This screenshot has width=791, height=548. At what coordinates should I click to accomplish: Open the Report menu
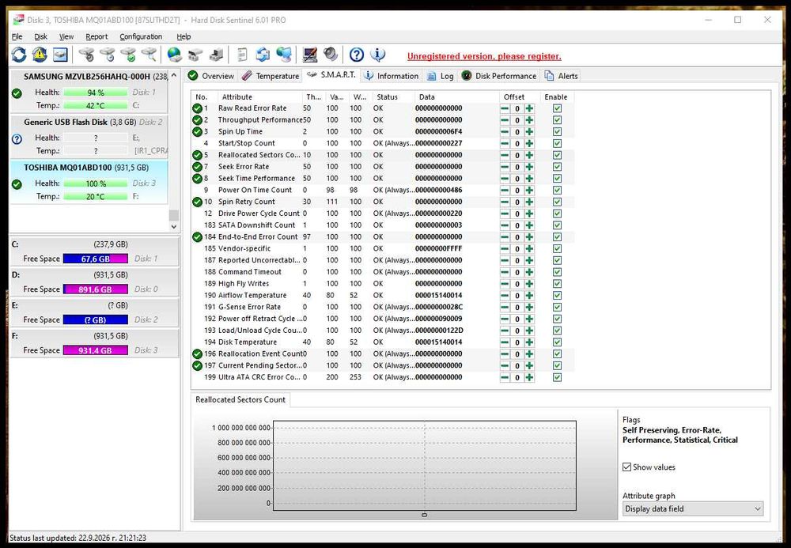click(97, 36)
